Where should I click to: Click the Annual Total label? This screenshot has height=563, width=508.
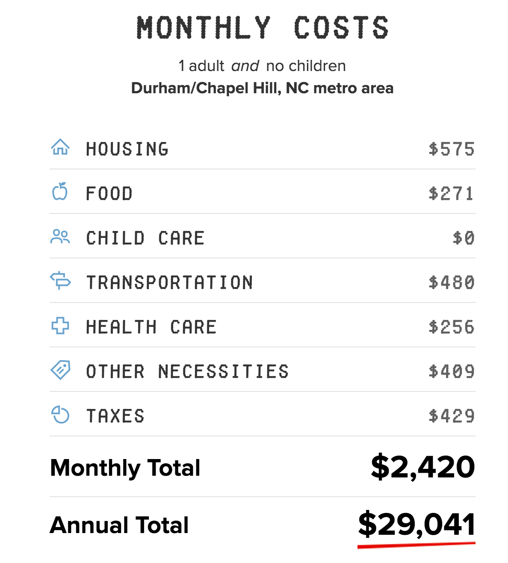point(119,525)
